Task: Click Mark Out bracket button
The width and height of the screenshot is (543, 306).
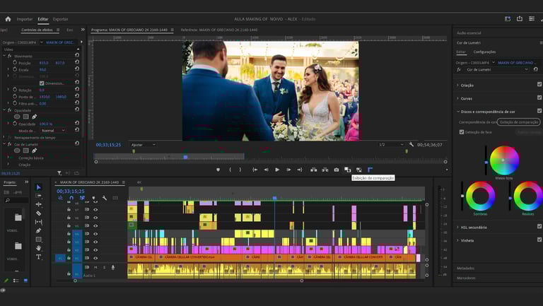Action: coord(240,170)
